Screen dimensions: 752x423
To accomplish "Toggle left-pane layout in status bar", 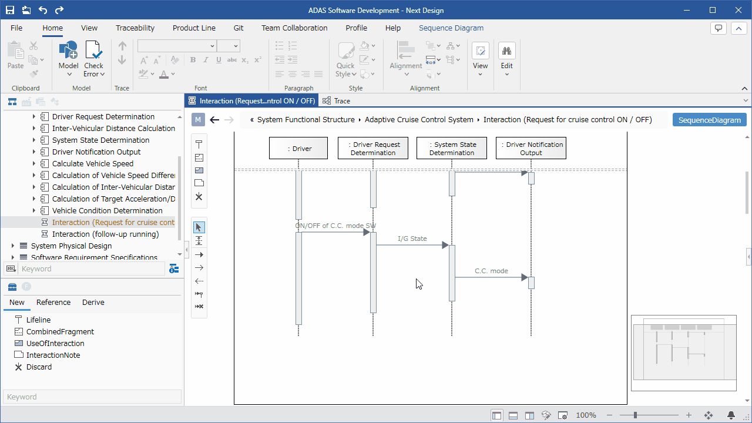I will click(x=497, y=415).
